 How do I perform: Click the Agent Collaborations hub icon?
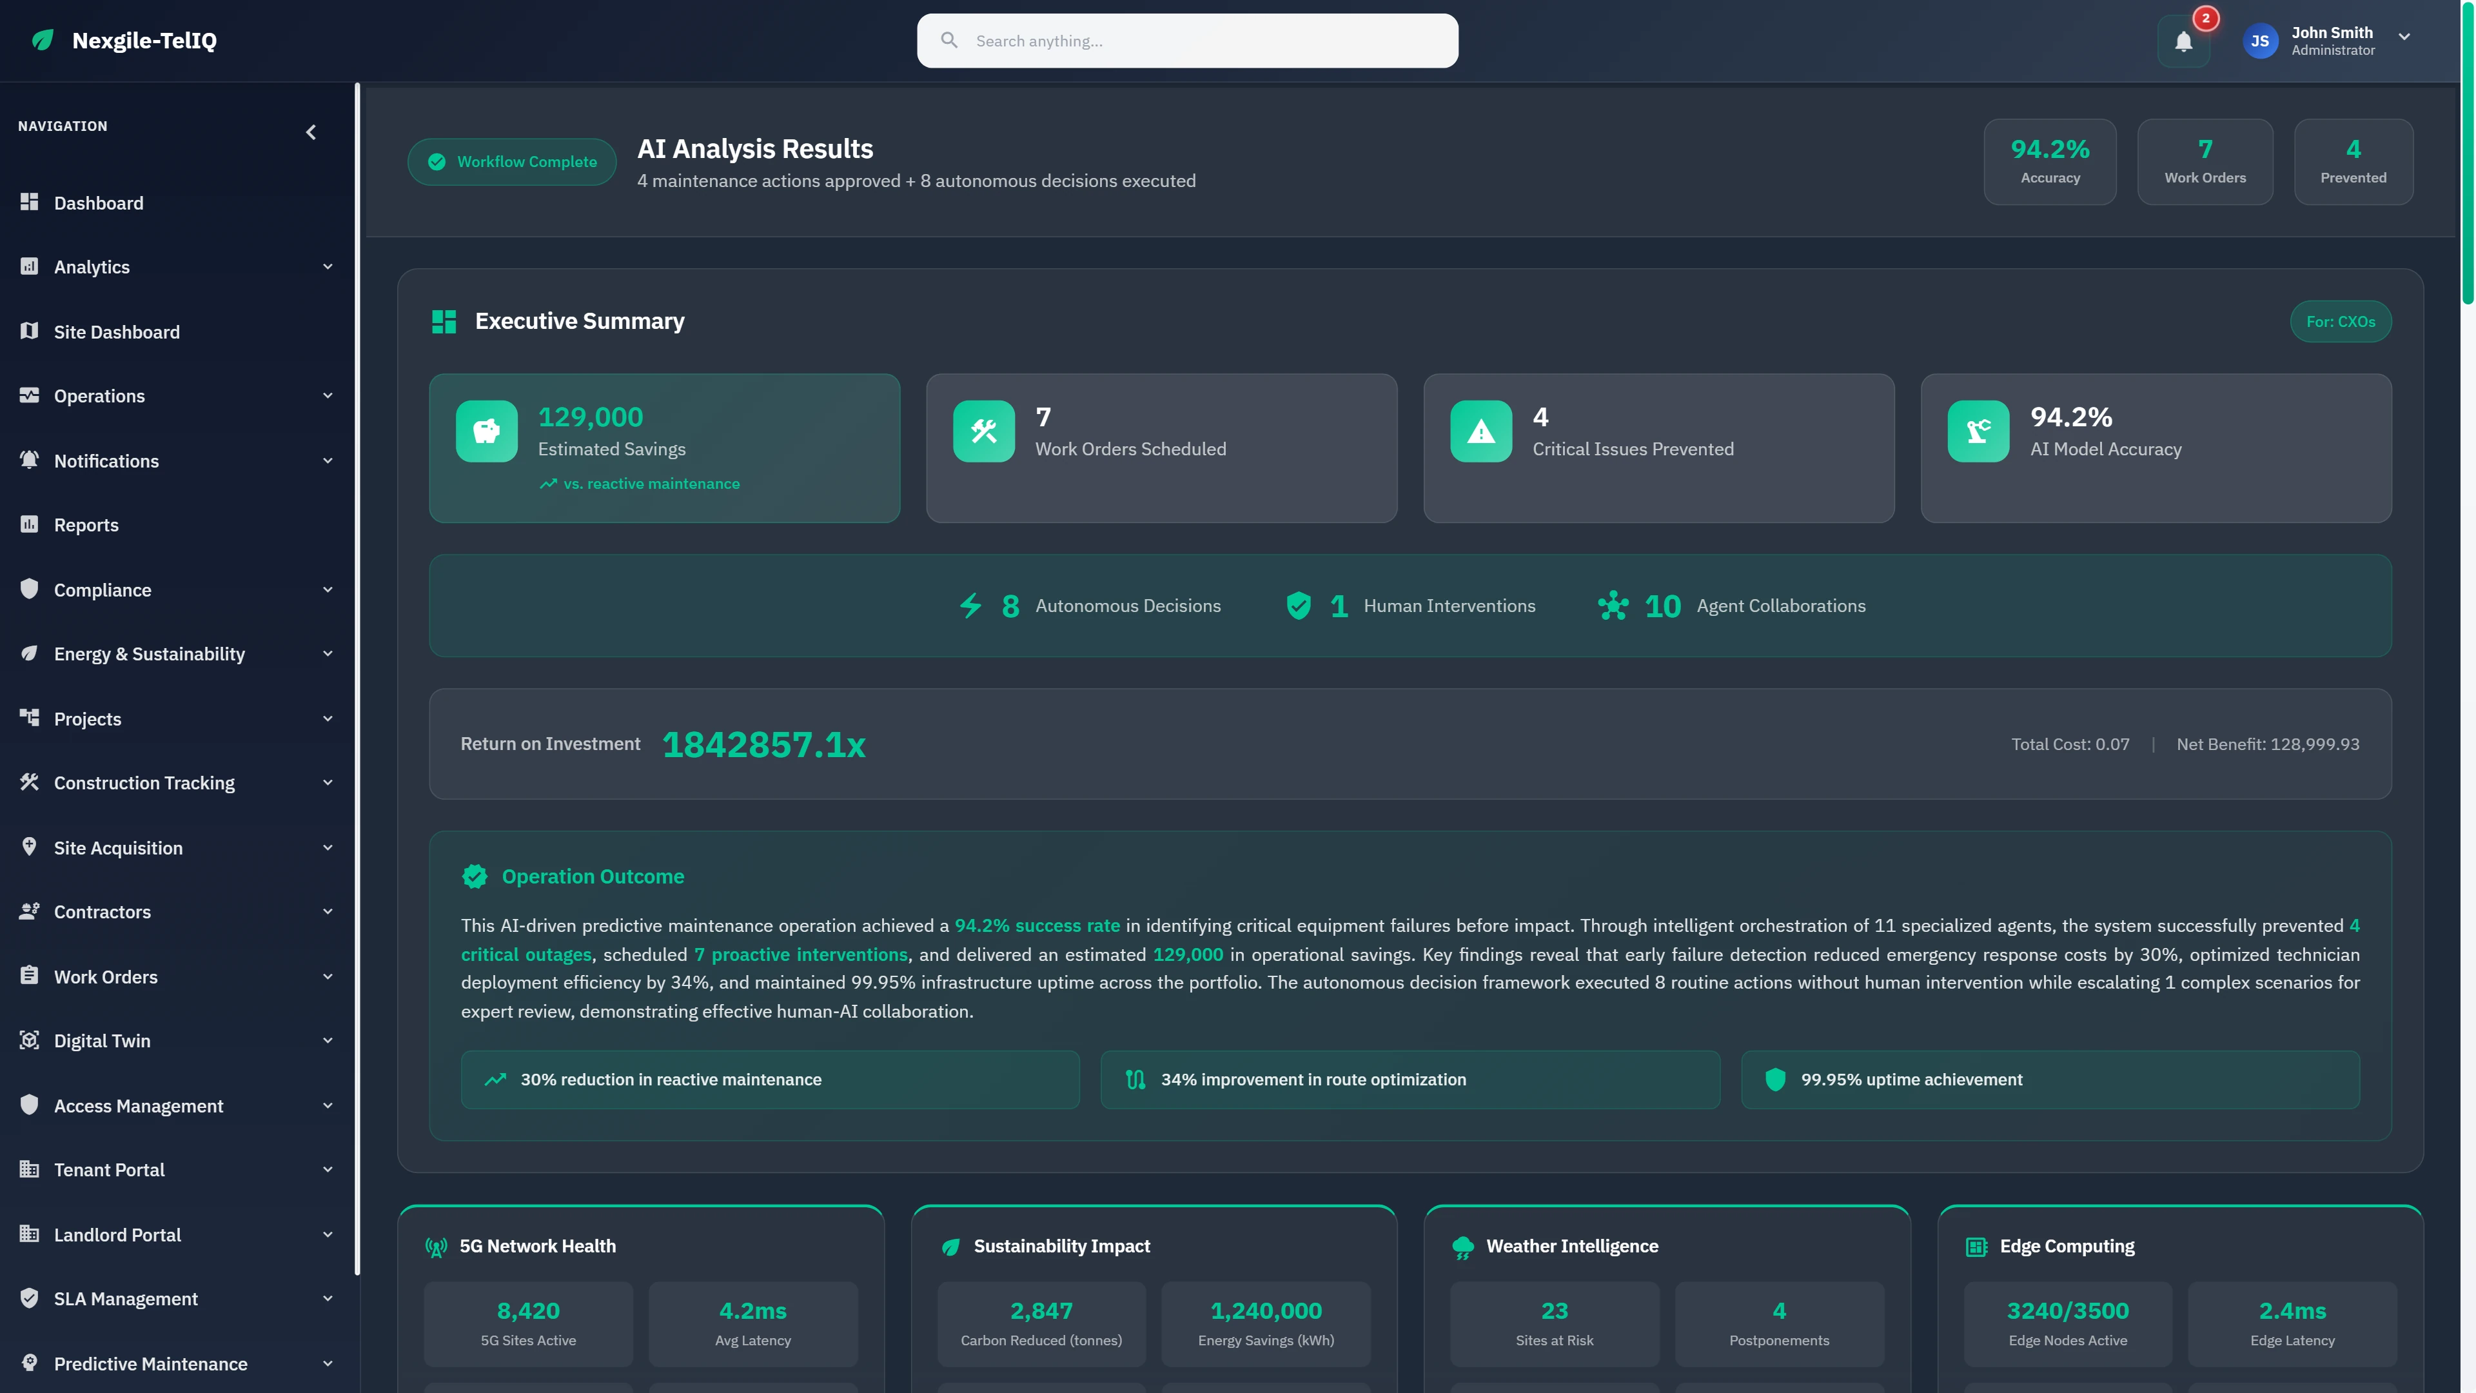(x=1613, y=606)
